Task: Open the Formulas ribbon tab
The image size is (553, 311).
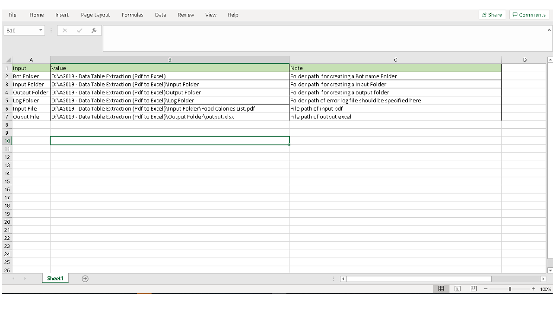Action: (132, 15)
